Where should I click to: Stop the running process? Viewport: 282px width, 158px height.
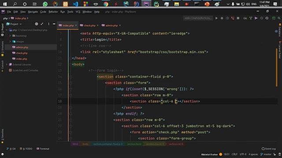coord(238,18)
